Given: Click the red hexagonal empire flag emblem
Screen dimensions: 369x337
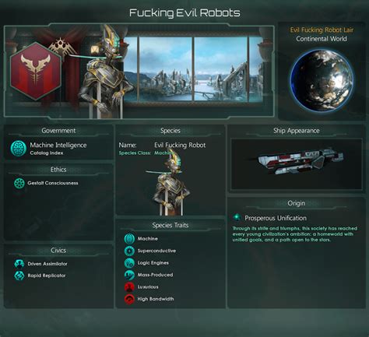Looking at the screenshot, I should coord(36,71).
